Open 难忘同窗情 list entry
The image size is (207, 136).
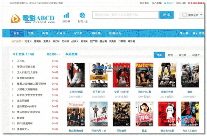23,101
